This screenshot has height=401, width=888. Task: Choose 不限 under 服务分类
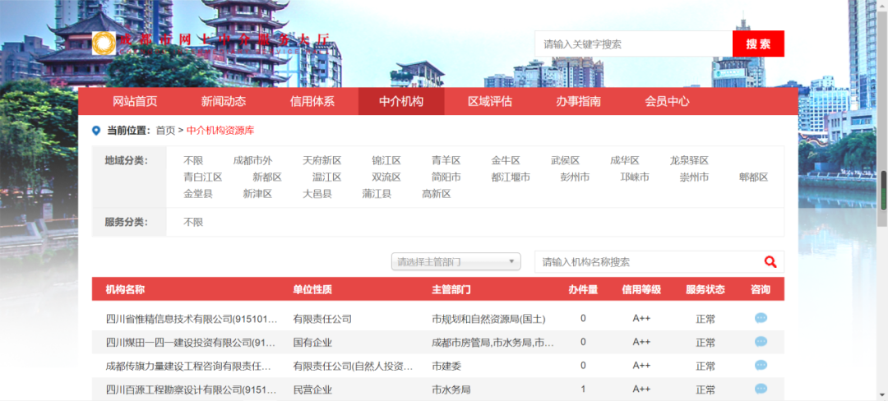click(193, 222)
